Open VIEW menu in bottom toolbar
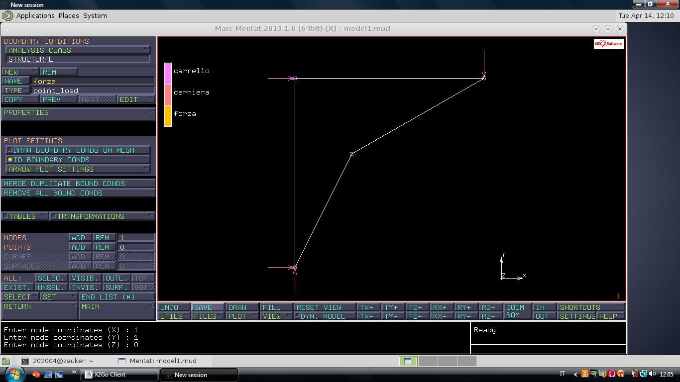 (276, 316)
